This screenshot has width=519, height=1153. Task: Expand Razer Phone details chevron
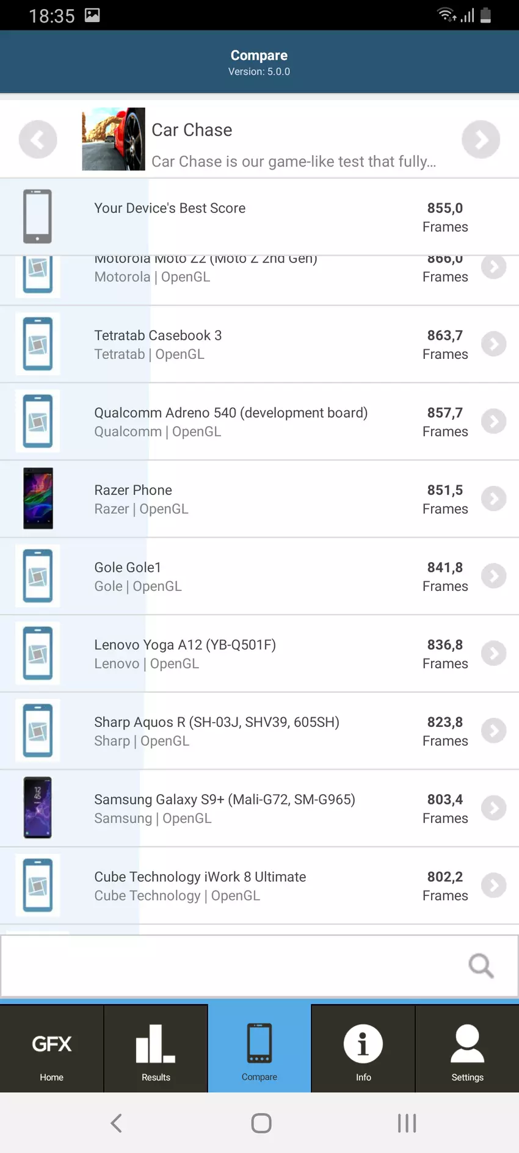tap(493, 499)
